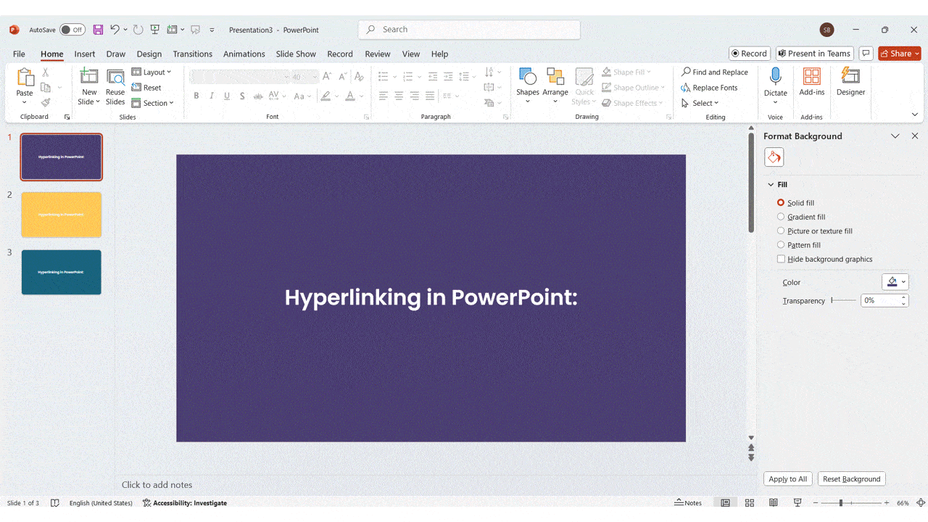Select the teal slide 3 thumbnail
The height and width of the screenshot is (522, 928).
tap(62, 272)
